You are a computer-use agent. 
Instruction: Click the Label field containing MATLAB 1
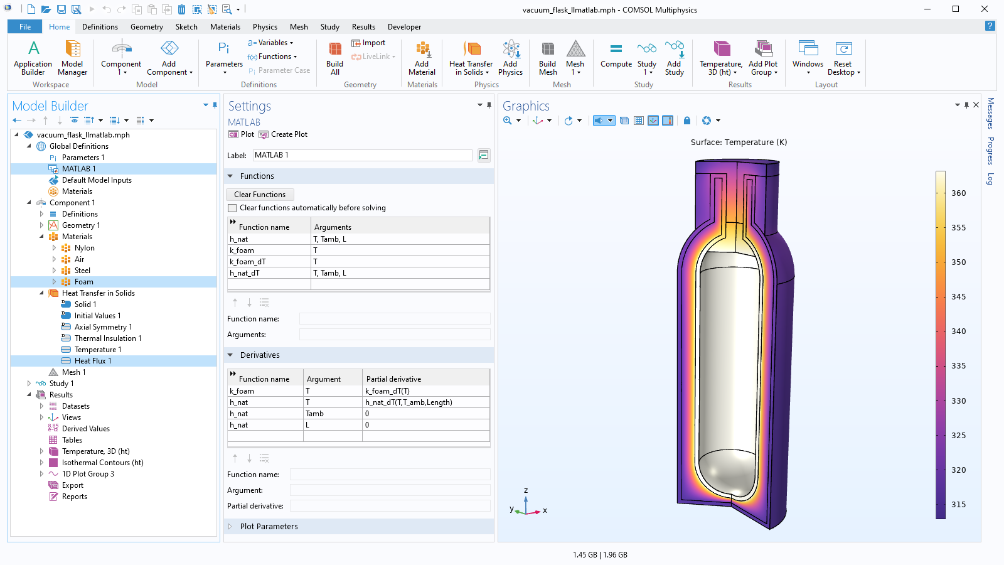(x=362, y=155)
